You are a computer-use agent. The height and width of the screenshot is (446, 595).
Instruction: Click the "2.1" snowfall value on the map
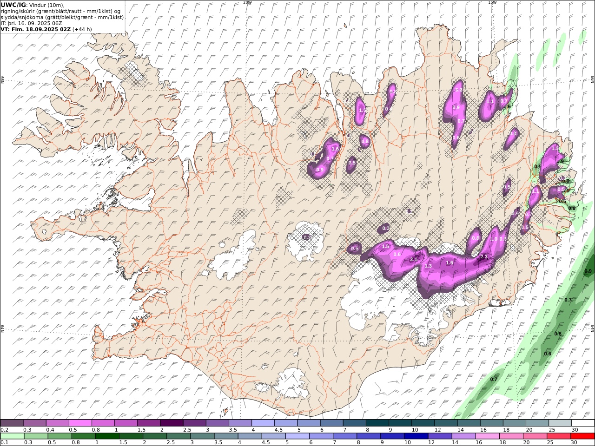(x=414, y=260)
